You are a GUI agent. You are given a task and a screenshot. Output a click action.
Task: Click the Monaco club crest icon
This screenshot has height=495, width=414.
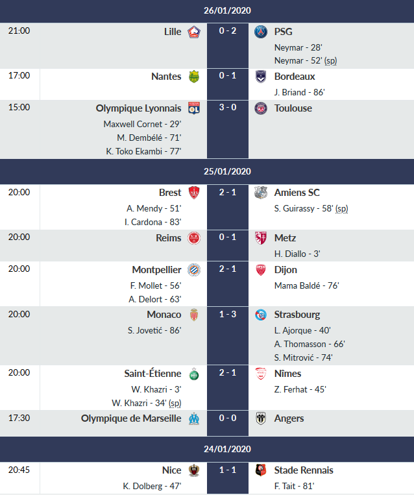193,315
